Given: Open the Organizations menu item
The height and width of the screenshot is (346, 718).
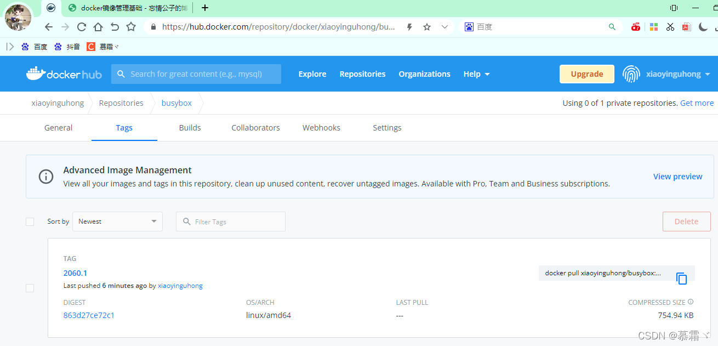Looking at the screenshot, I should (x=424, y=74).
